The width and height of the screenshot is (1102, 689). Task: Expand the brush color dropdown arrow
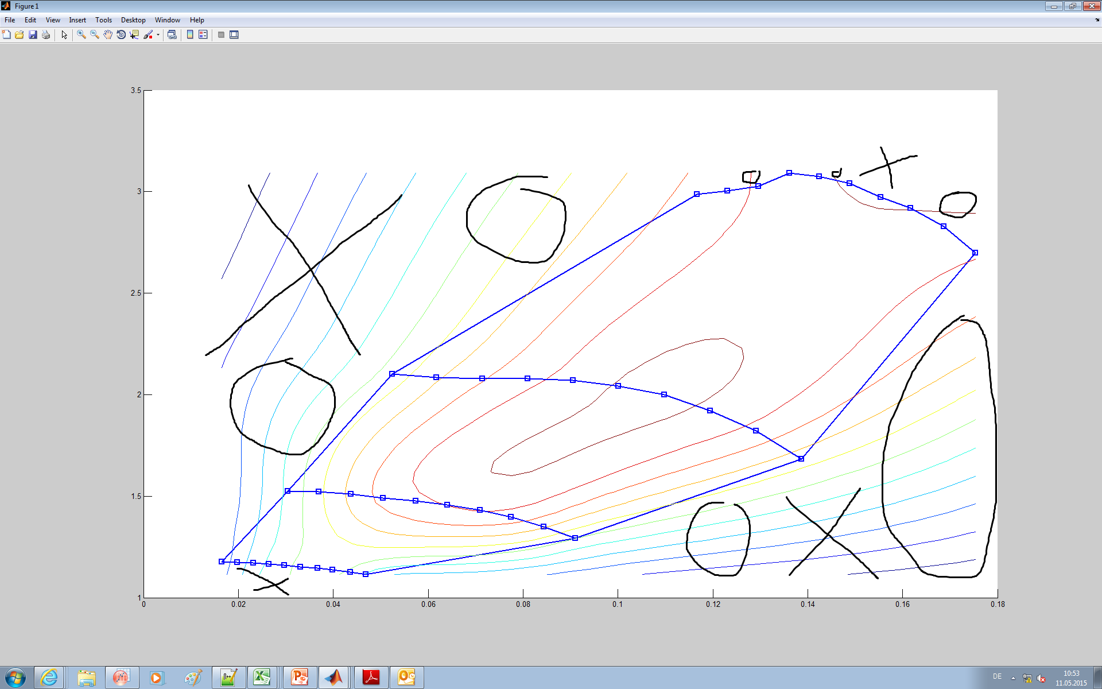tap(158, 35)
